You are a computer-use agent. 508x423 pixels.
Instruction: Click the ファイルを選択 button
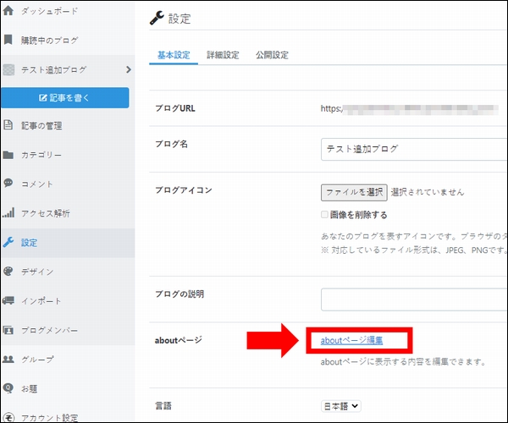[354, 193]
